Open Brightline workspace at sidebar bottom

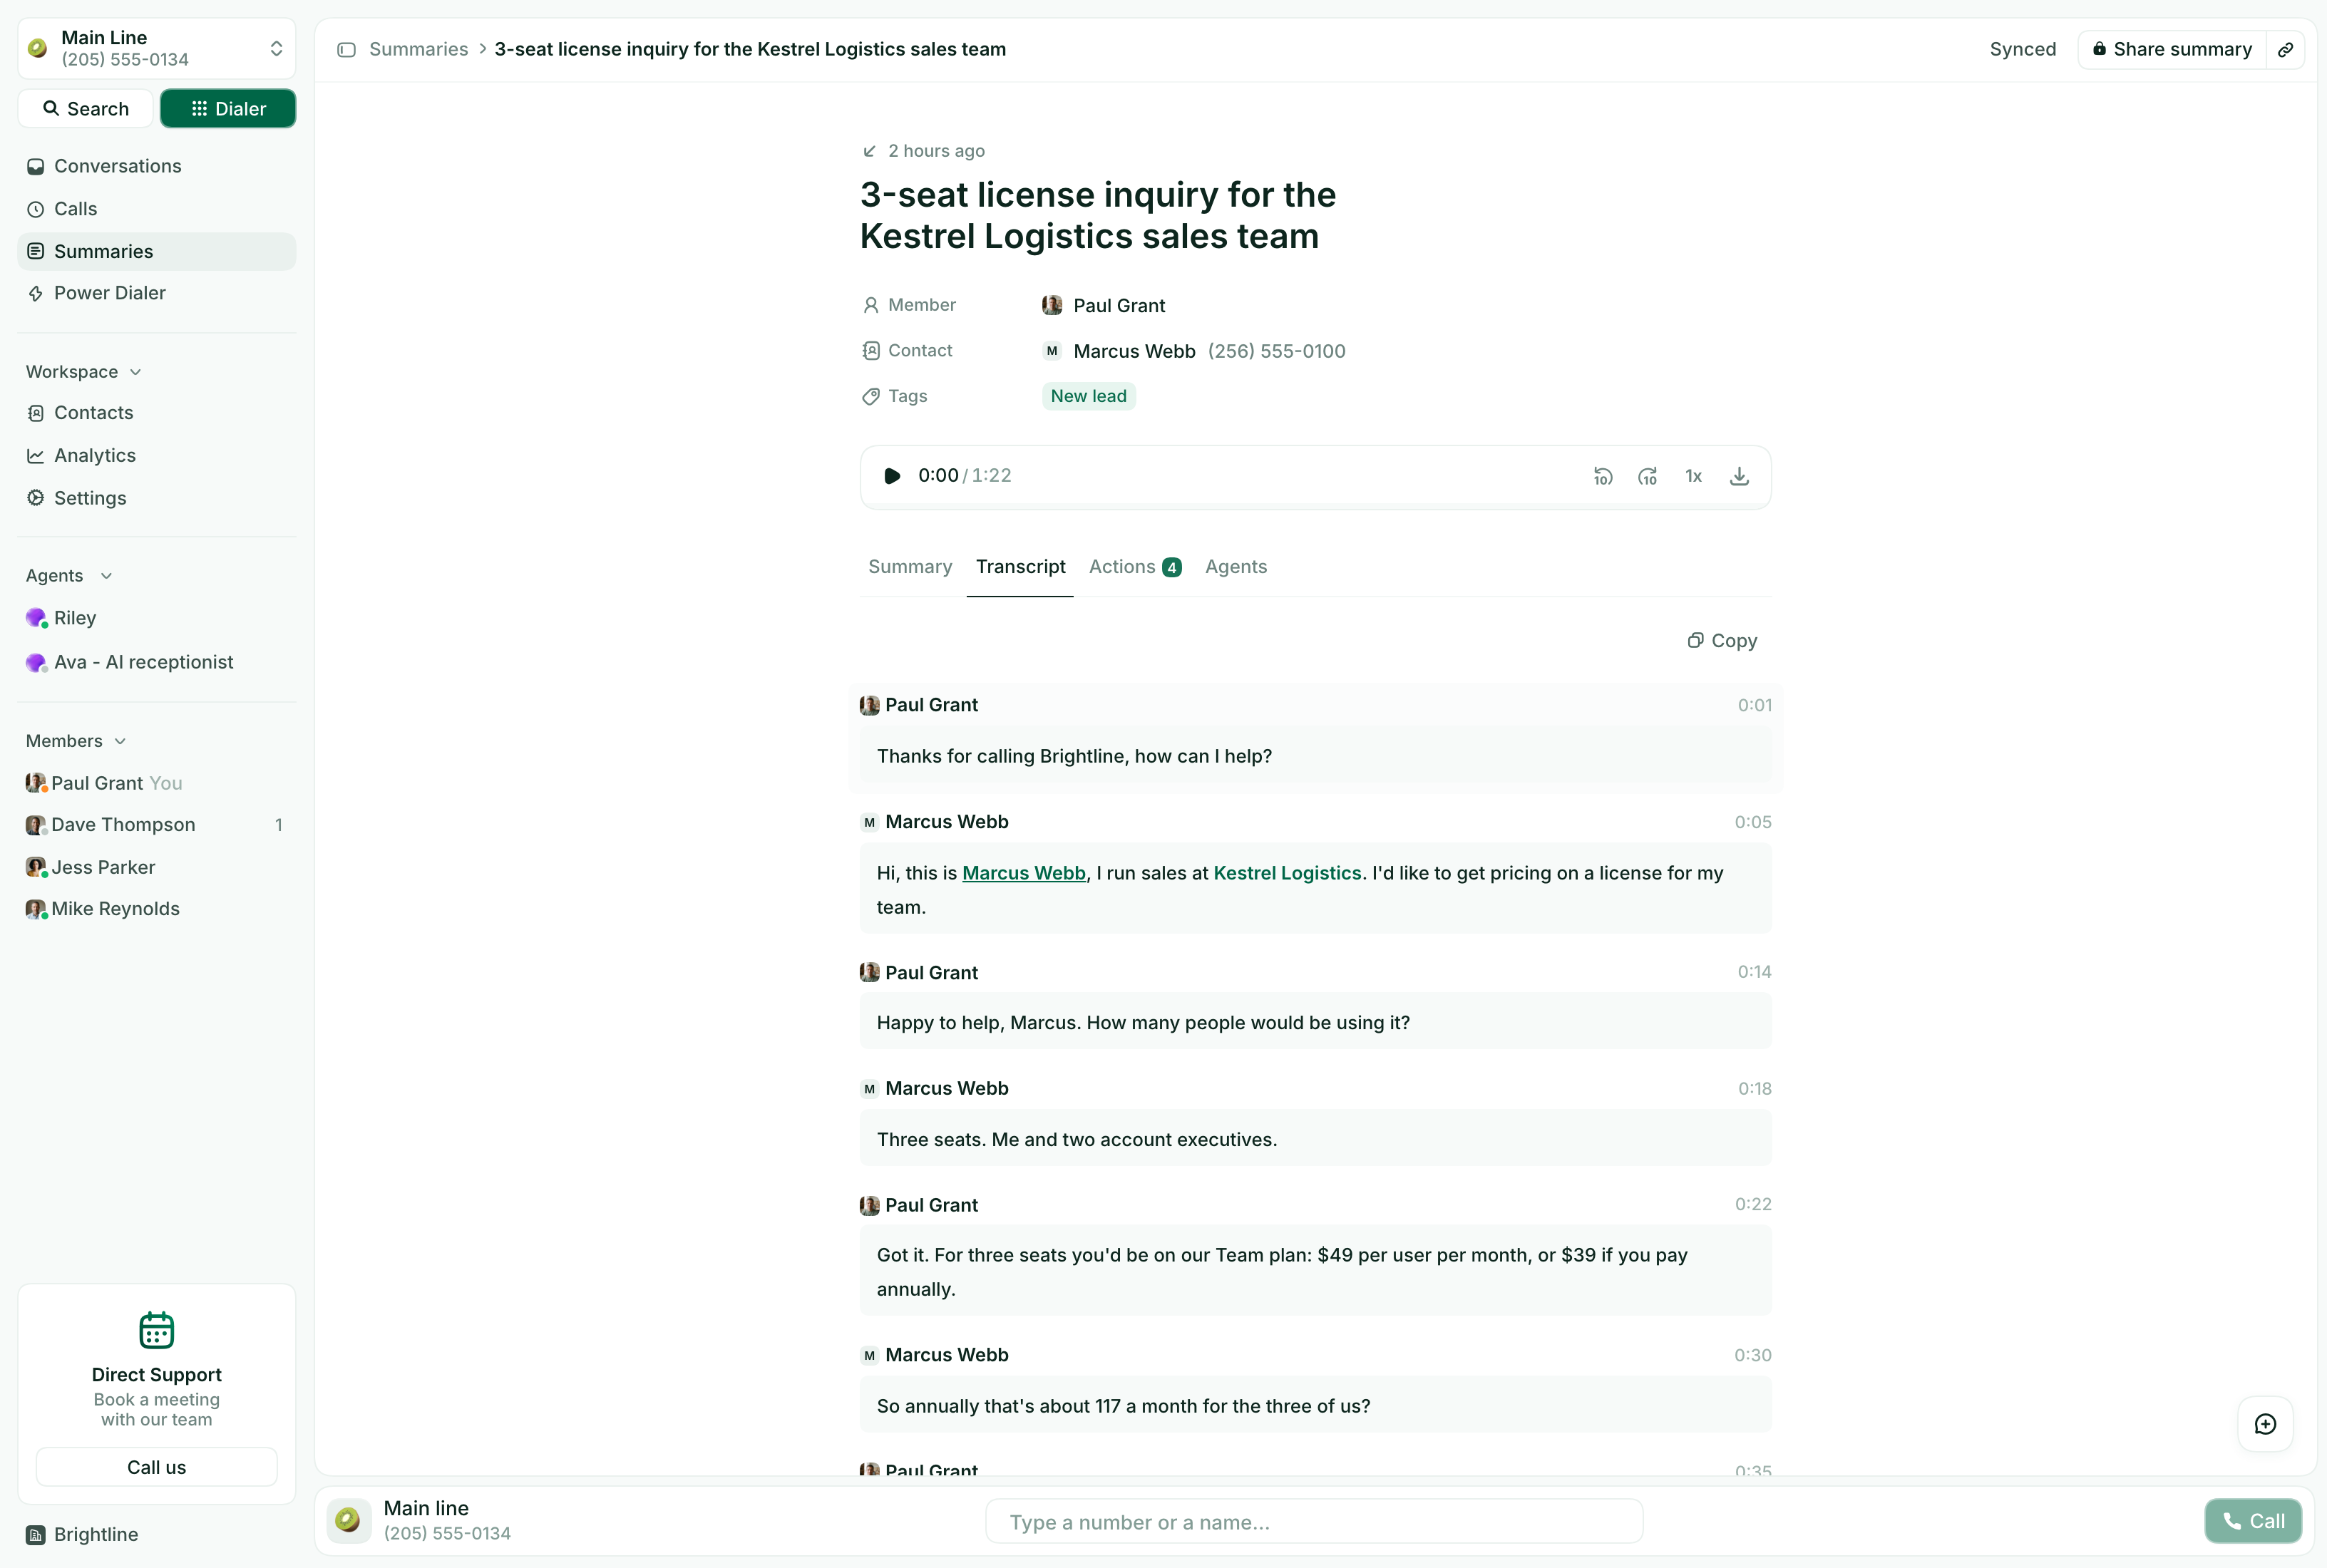click(x=83, y=1534)
